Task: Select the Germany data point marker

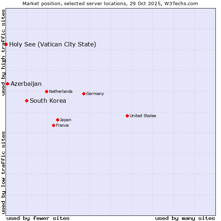Action: (84, 94)
